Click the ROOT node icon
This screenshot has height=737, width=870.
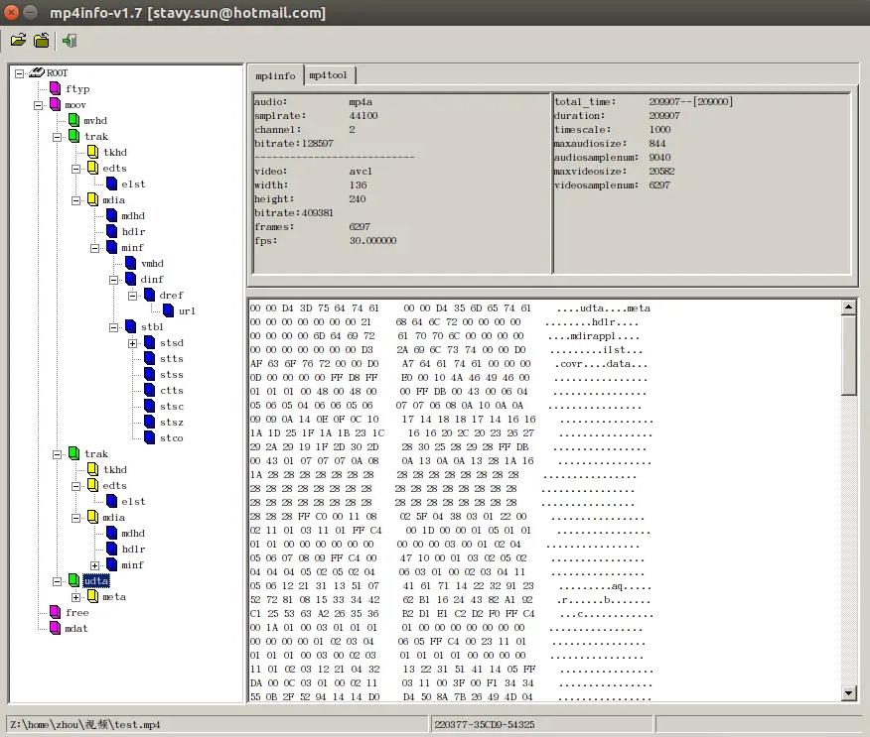point(37,73)
